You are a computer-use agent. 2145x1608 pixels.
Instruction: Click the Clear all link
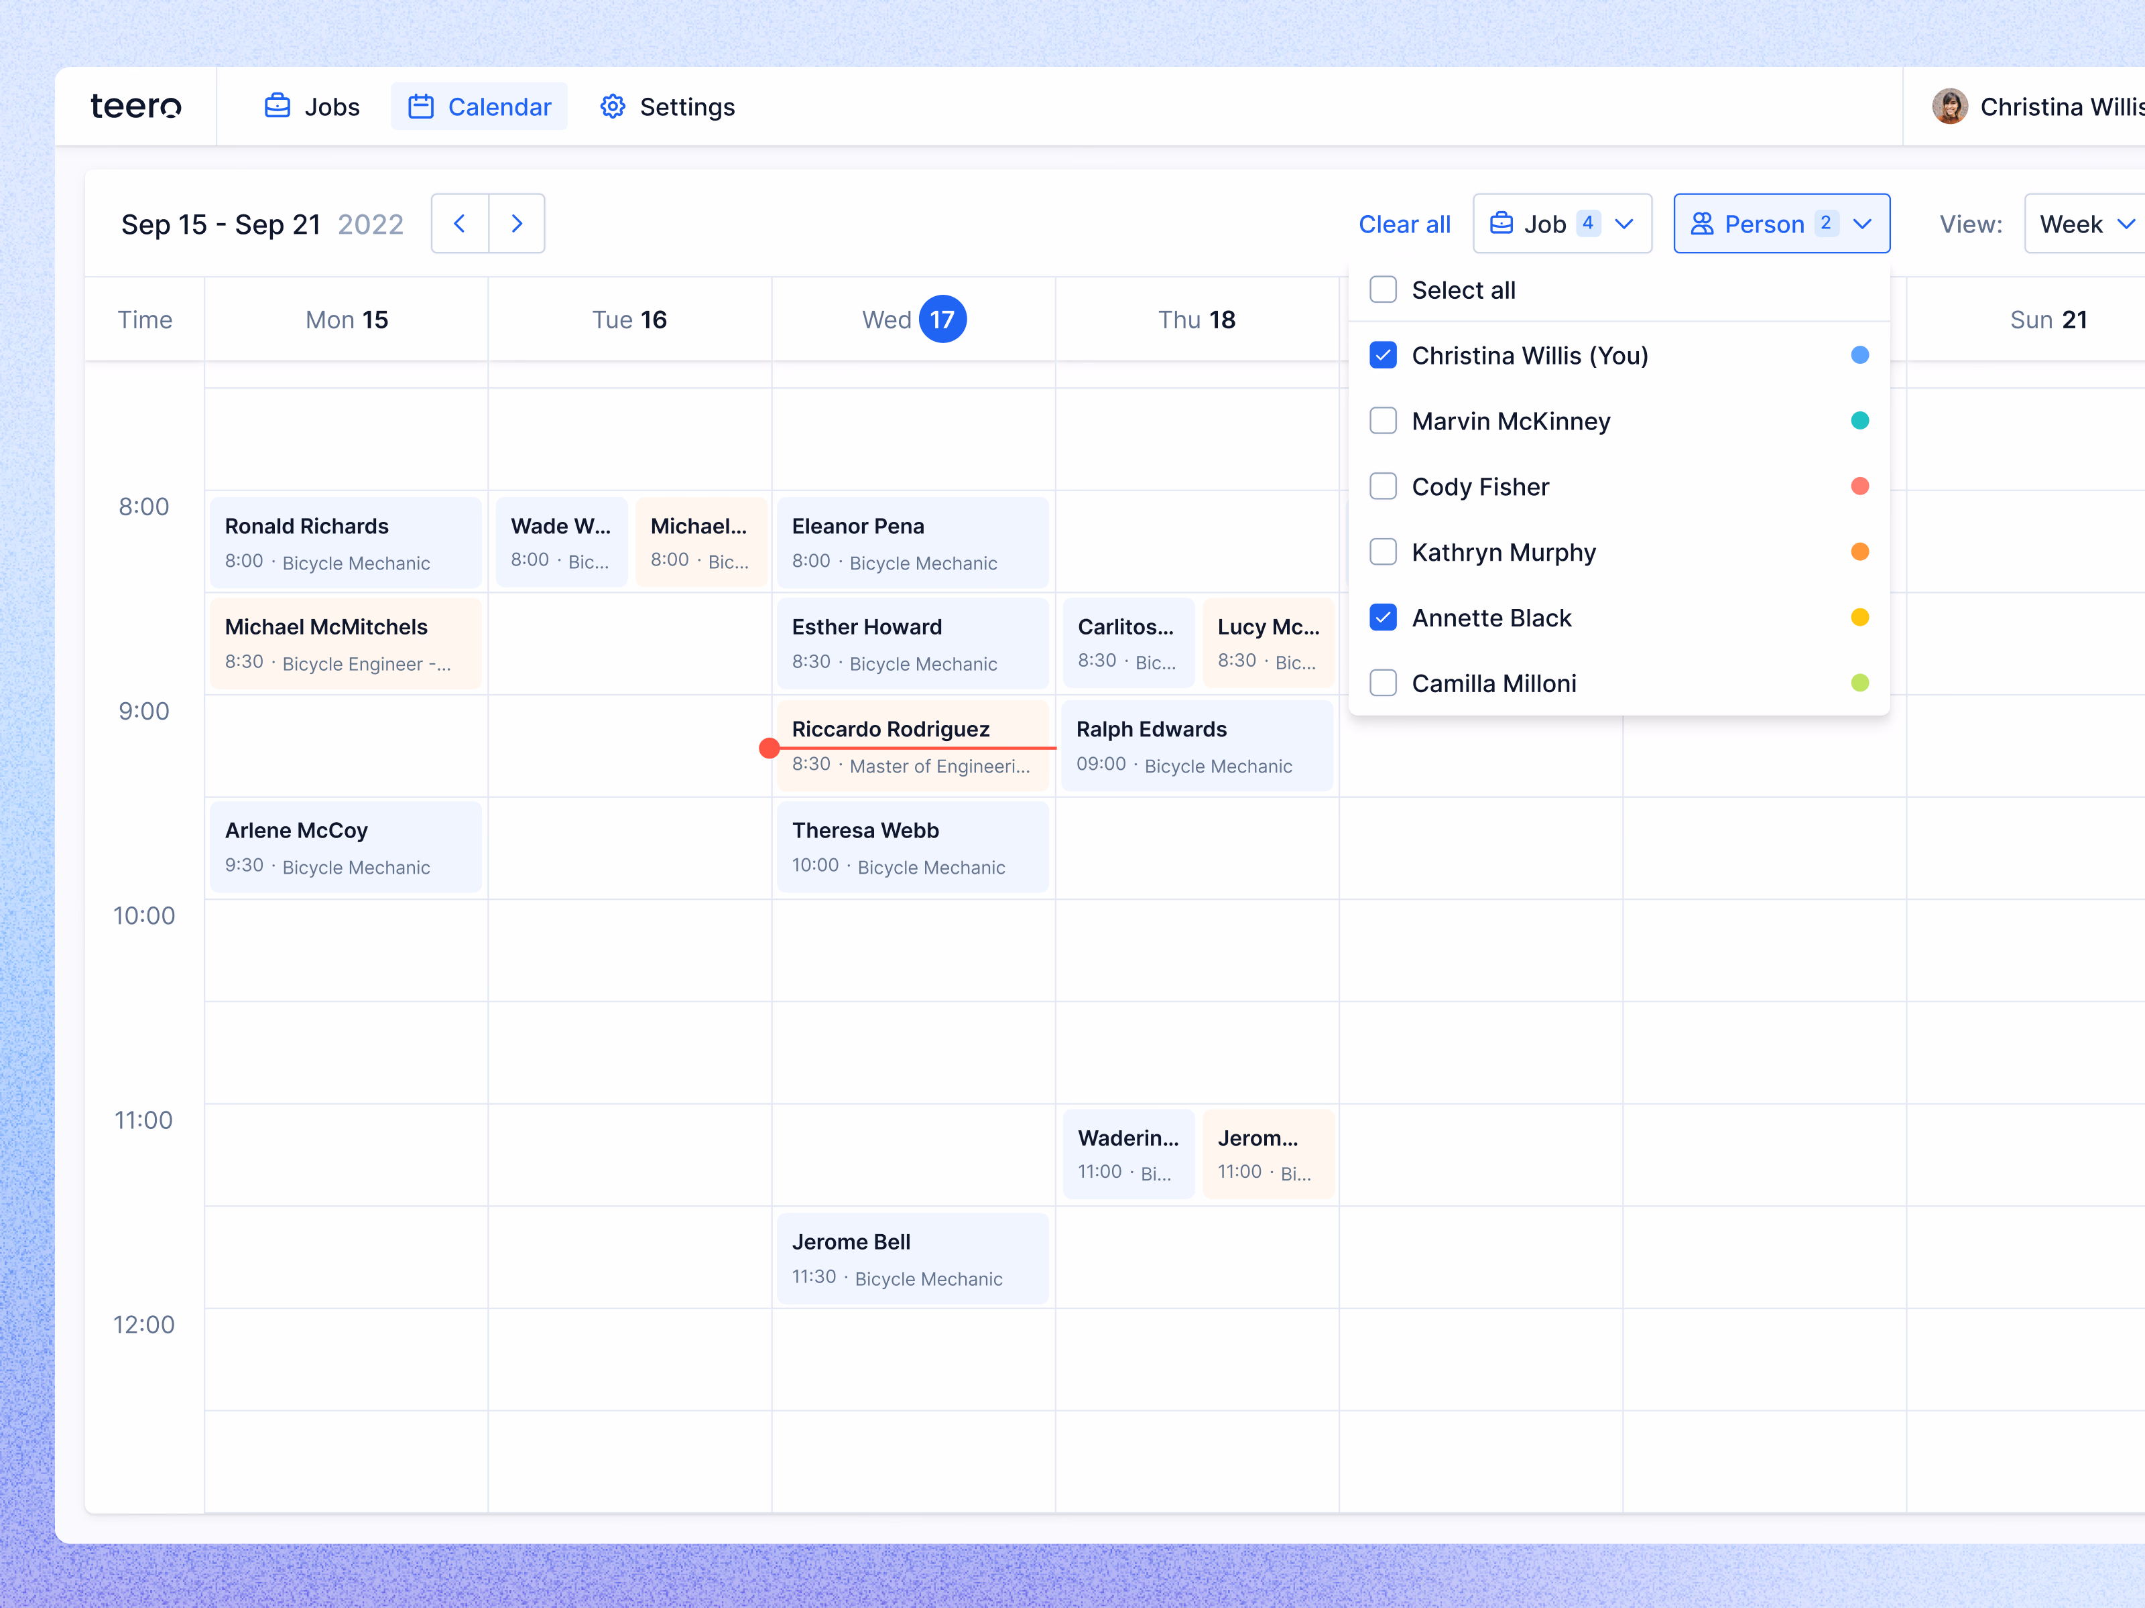(x=1404, y=224)
